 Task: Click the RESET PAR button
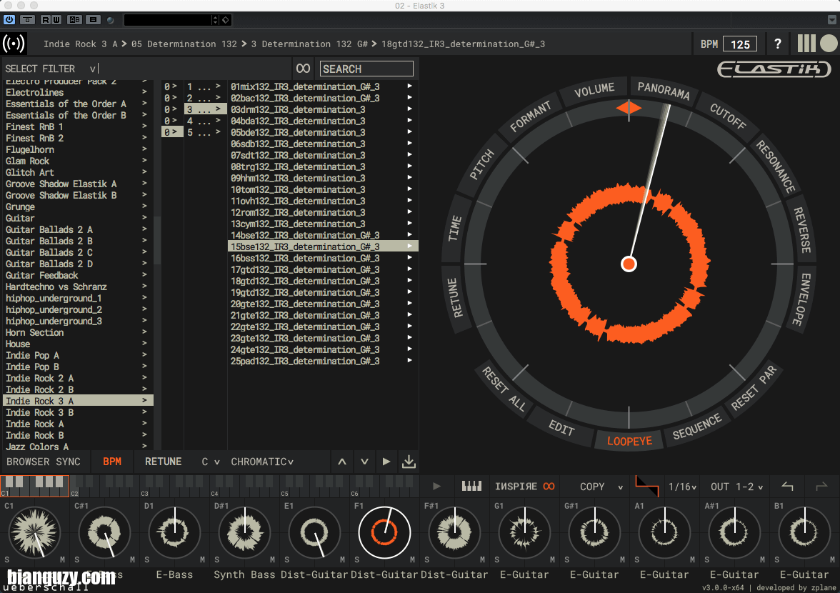754,388
